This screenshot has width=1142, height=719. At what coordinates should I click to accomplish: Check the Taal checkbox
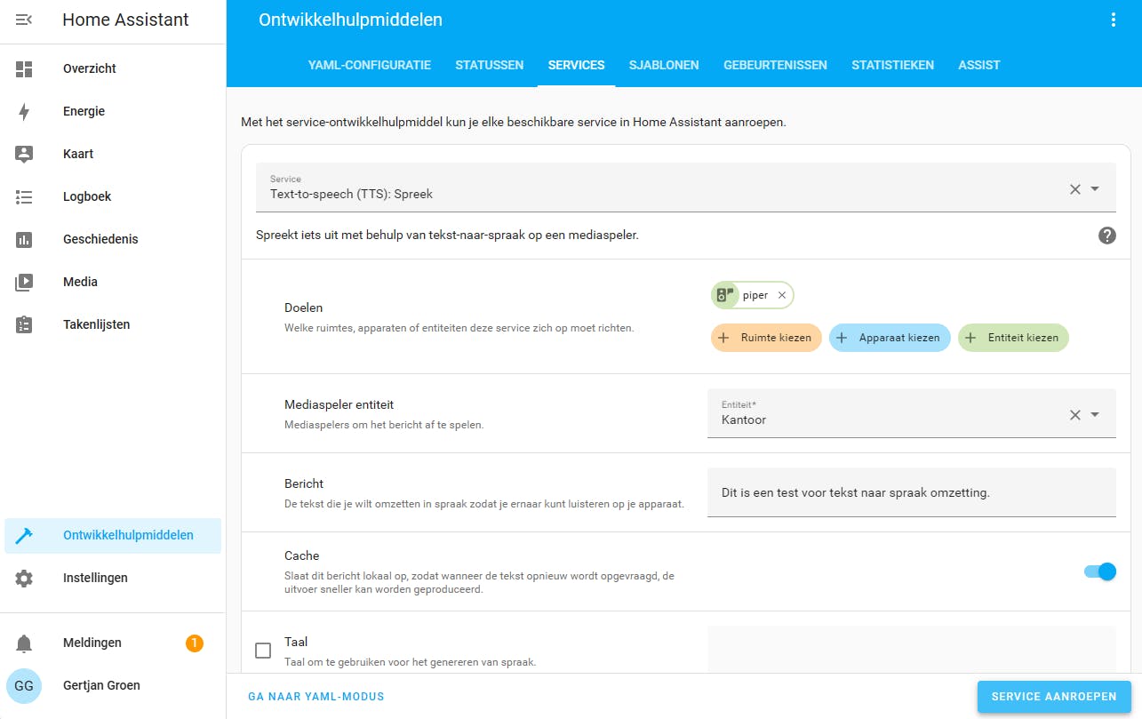(263, 651)
